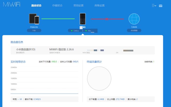Switch to 路由状态 tab
The height and width of the screenshot is (107, 171).
(x=36, y=6)
